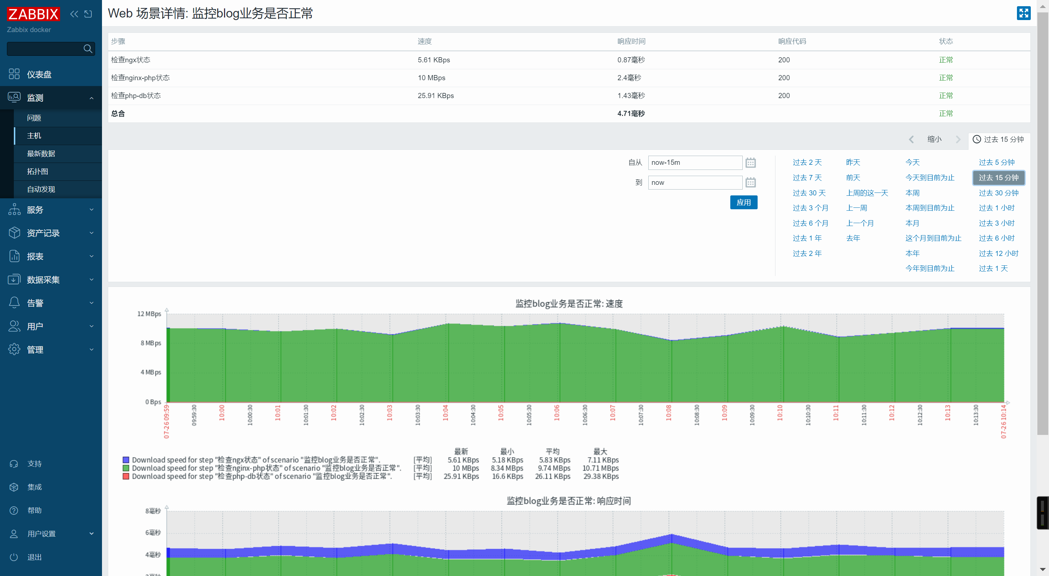Click the Inventory (资产记录) icon
1049x576 pixels.
(14, 232)
